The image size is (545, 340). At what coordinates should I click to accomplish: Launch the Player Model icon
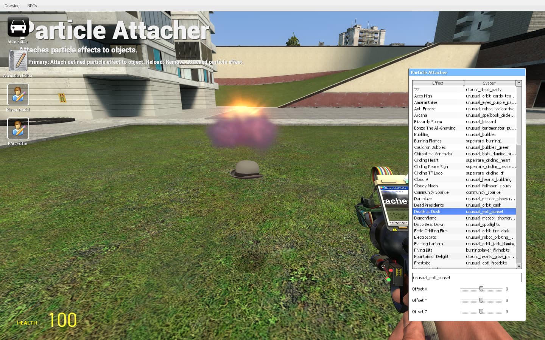point(18,94)
